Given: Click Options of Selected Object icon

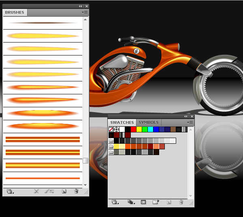Looking at the screenshot, I should coord(49,191).
